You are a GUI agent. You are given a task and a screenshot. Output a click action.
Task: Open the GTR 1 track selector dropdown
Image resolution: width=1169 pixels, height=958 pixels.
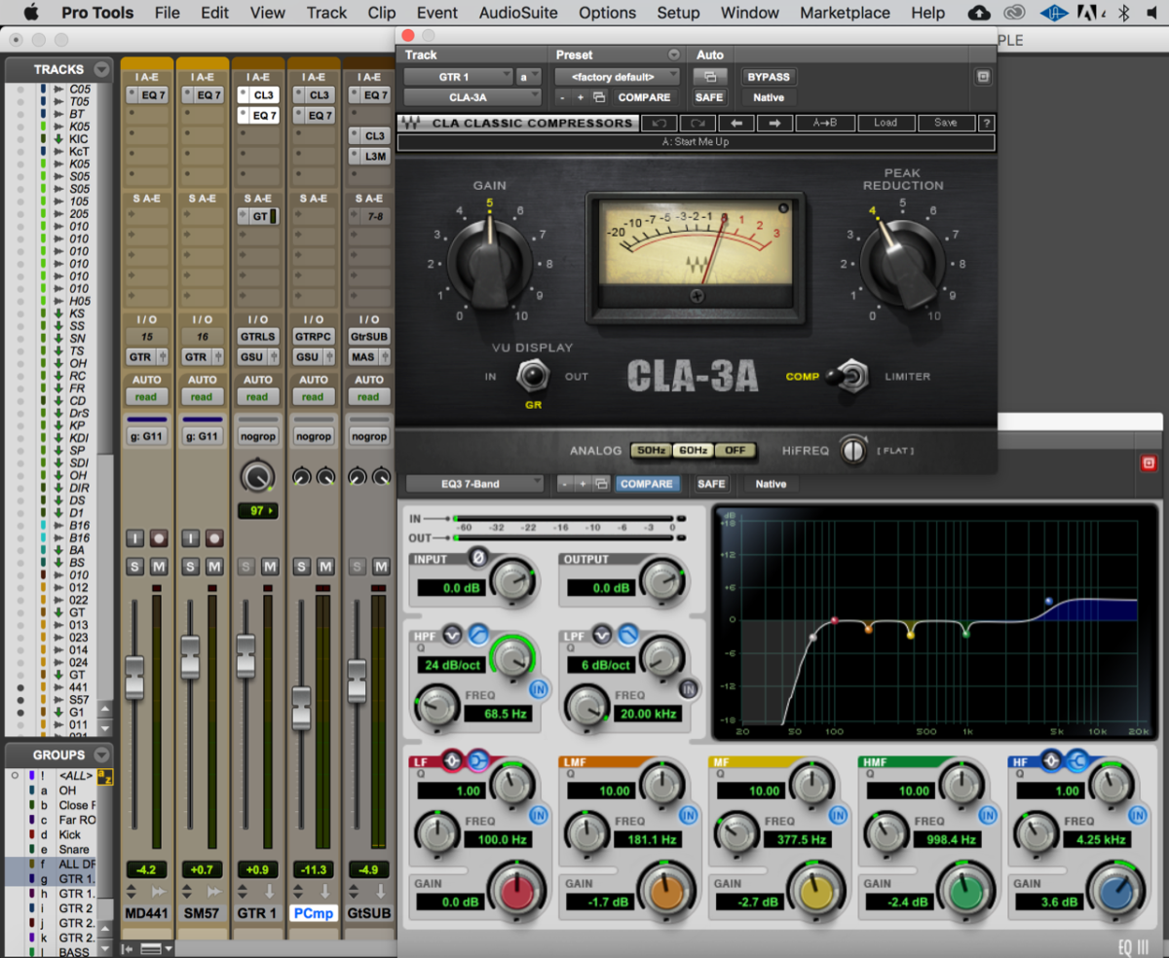pos(458,76)
